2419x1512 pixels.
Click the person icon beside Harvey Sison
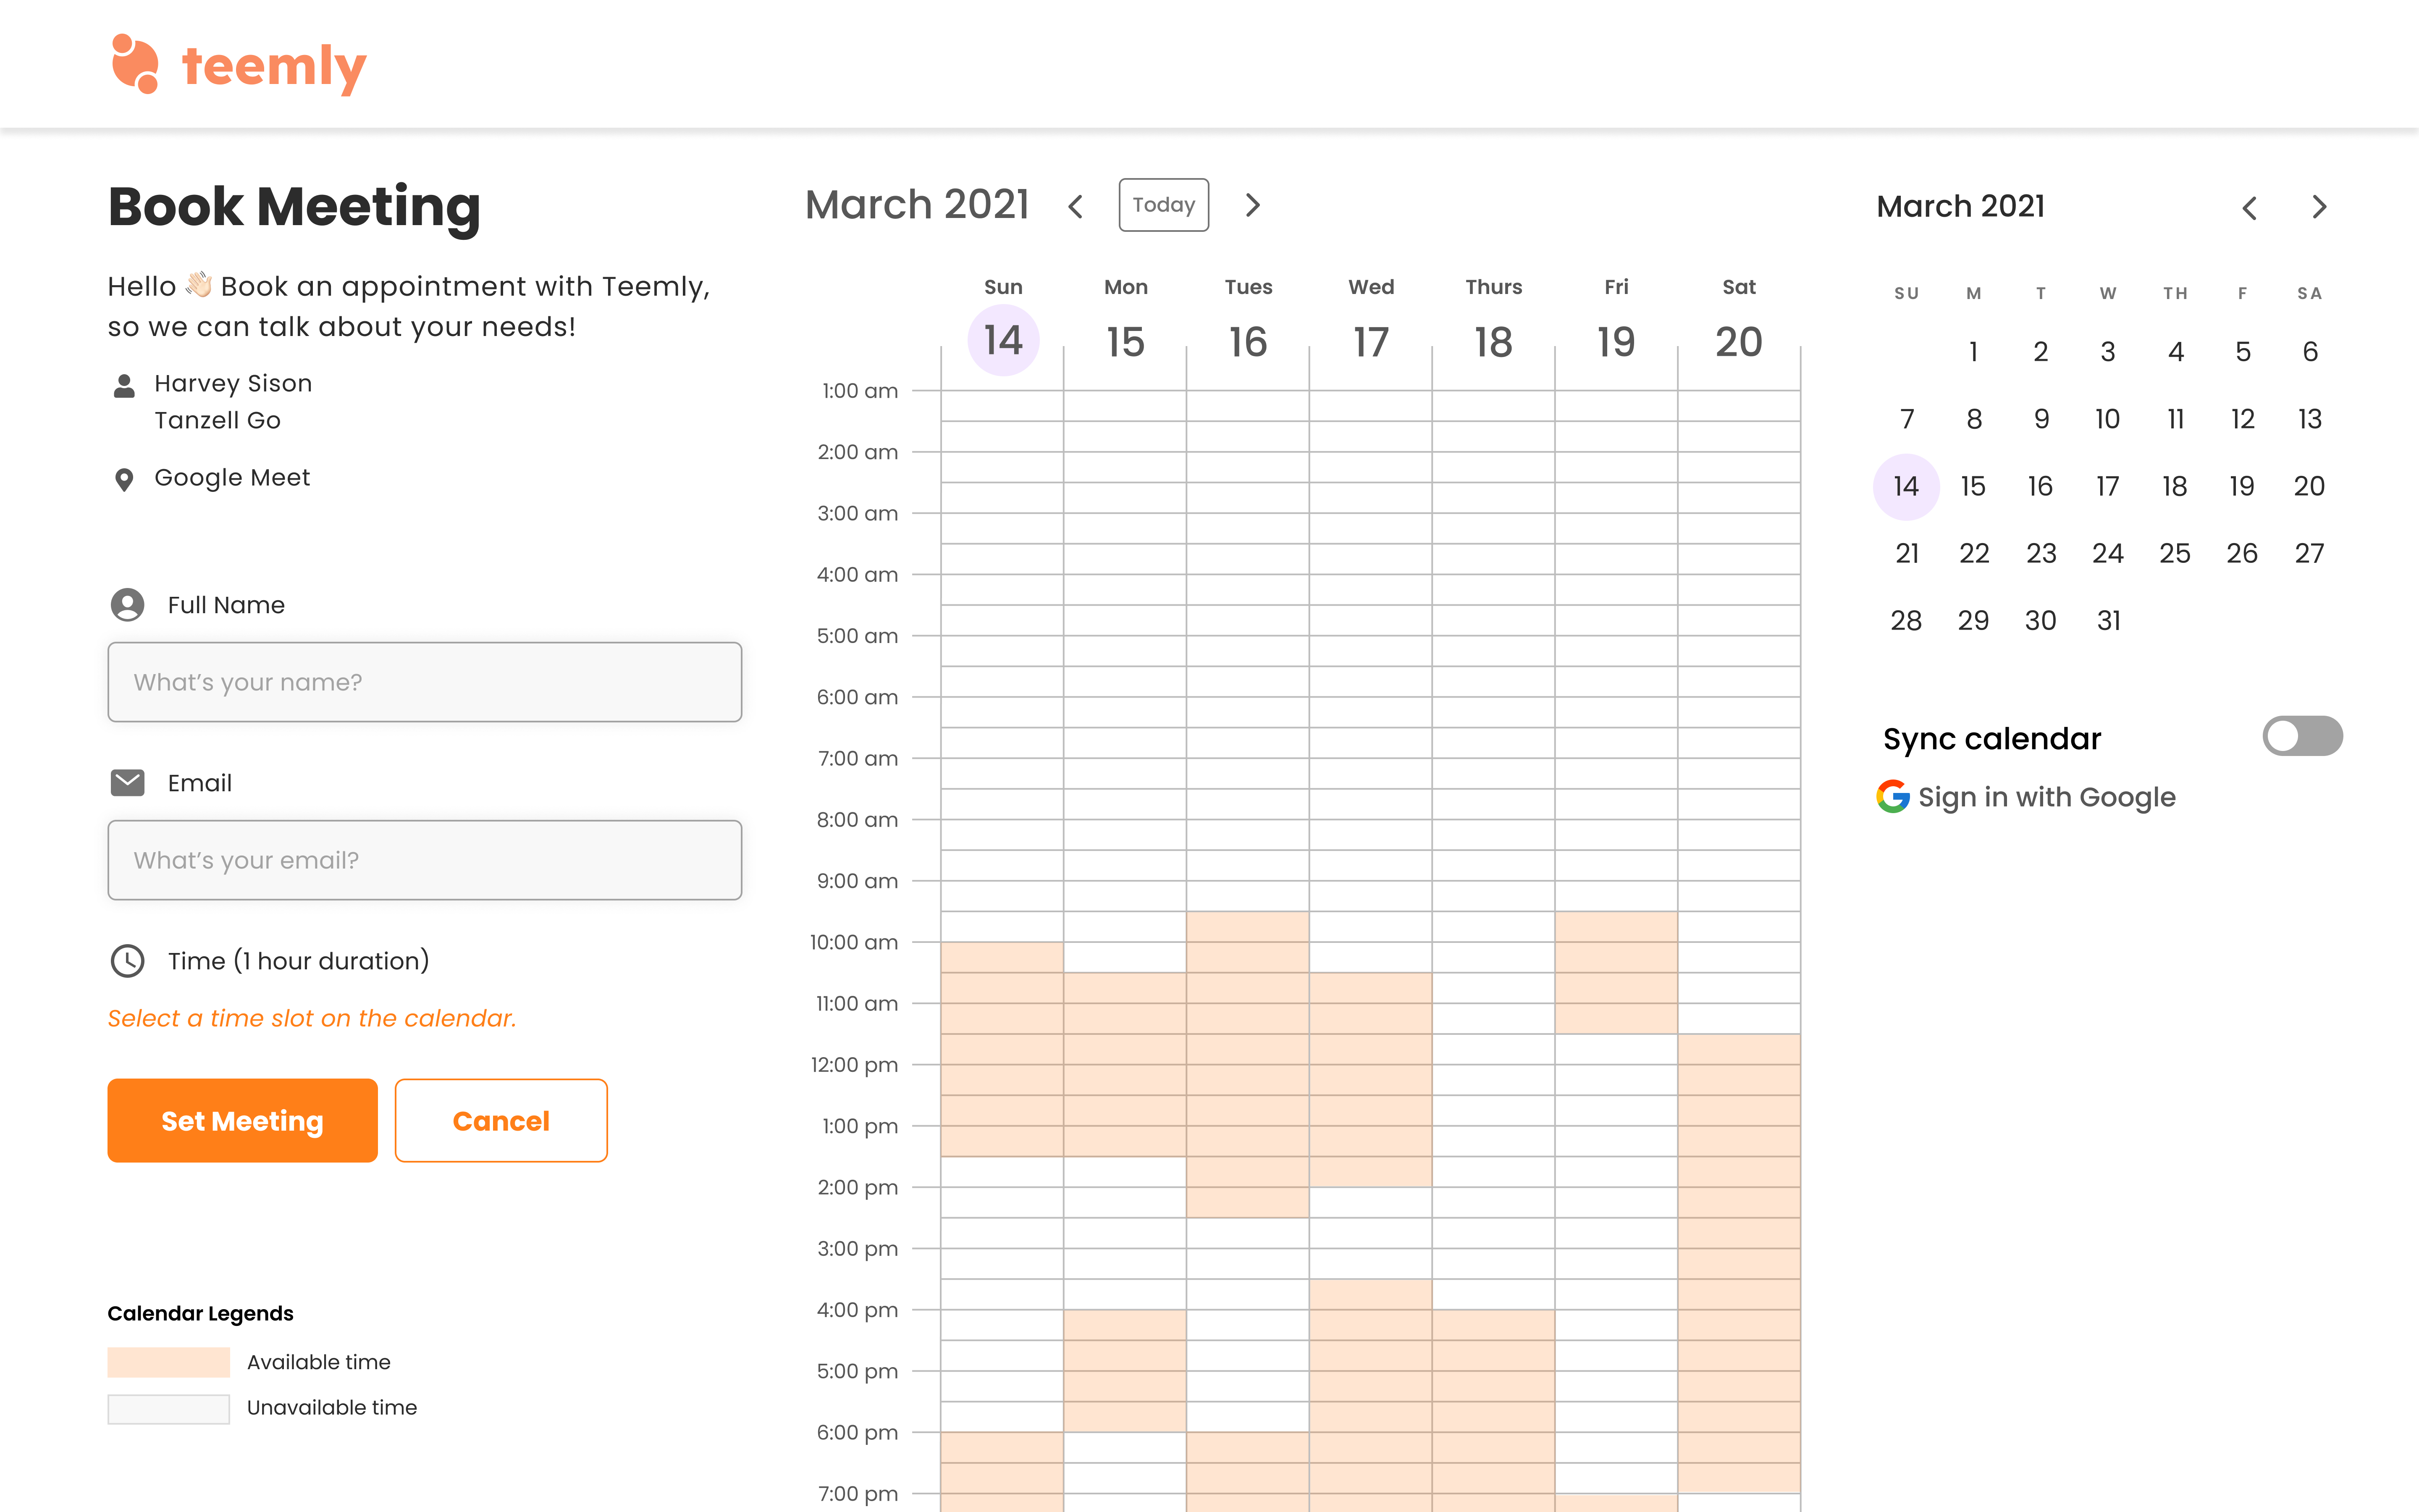pos(124,386)
